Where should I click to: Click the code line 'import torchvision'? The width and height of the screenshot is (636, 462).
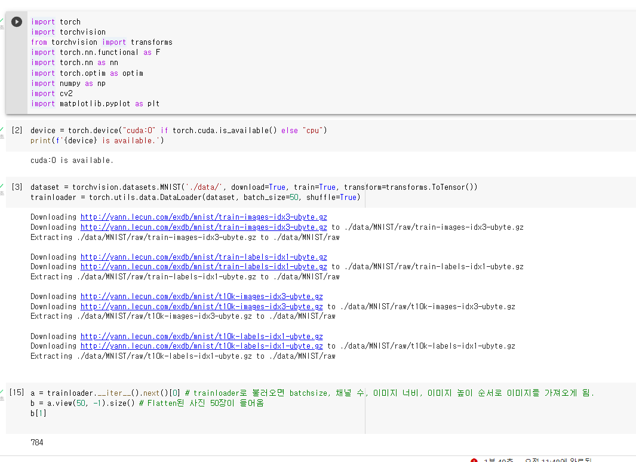click(68, 32)
